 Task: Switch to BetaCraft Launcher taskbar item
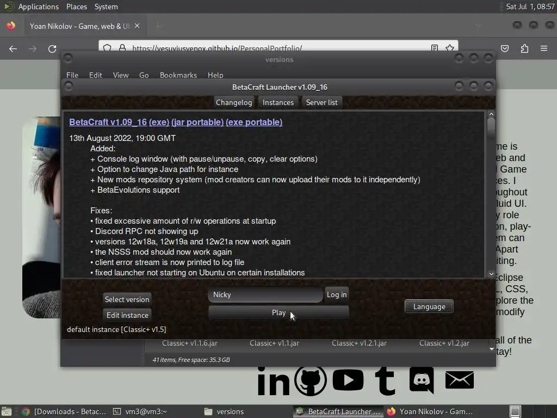click(x=338, y=411)
